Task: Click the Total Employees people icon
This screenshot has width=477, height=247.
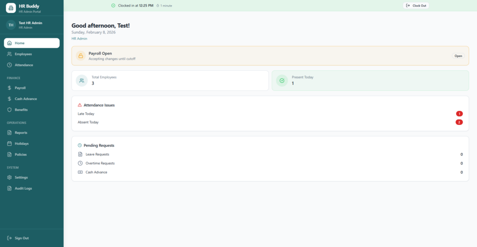Action: tap(82, 81)
